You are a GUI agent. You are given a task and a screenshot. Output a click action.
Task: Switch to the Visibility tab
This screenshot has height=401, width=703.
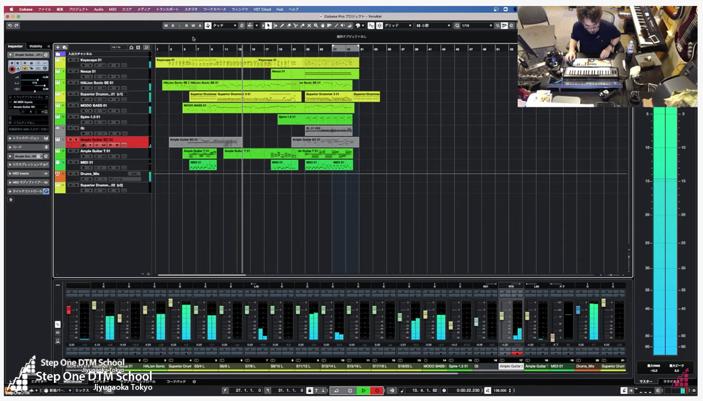pyautogui.click(x=36, y=46)
